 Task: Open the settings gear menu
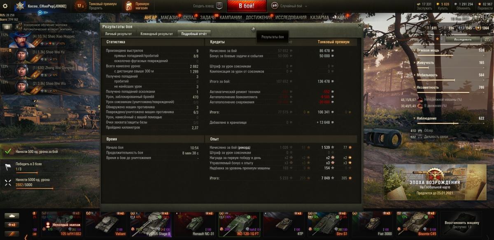click(x=5, y=6)
